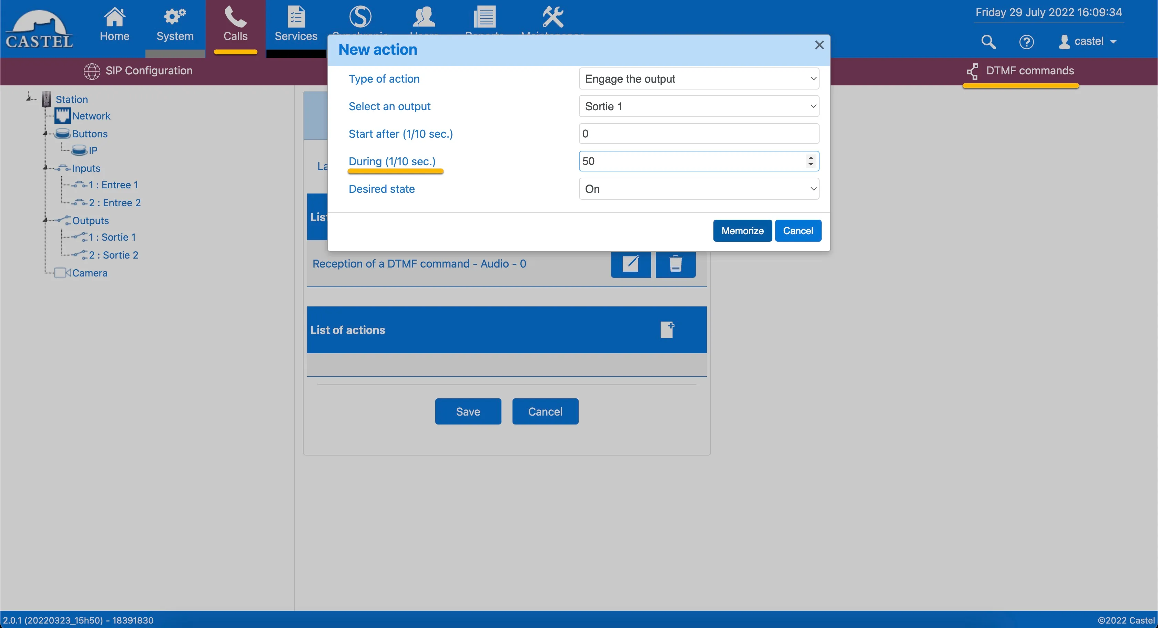Open the Type of action dropdown
This screenshot has height=628, width=1158.
click(699, 79)
